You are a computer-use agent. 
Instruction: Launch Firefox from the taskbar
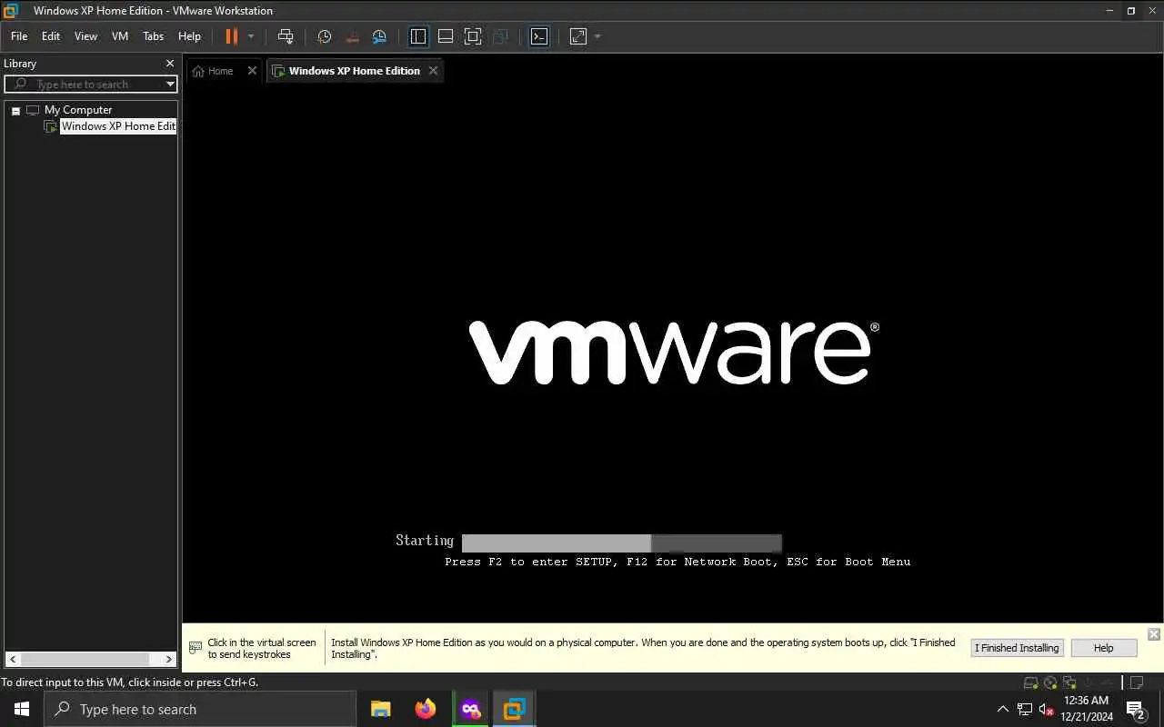click(426, 709)
